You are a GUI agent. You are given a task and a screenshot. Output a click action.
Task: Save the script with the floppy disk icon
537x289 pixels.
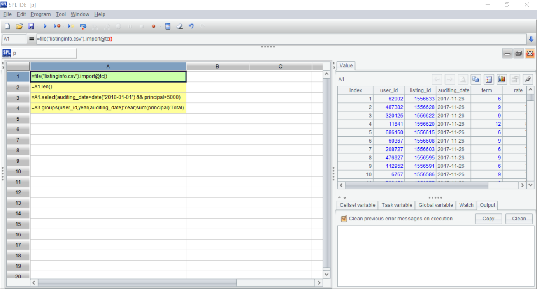(31, 26)
